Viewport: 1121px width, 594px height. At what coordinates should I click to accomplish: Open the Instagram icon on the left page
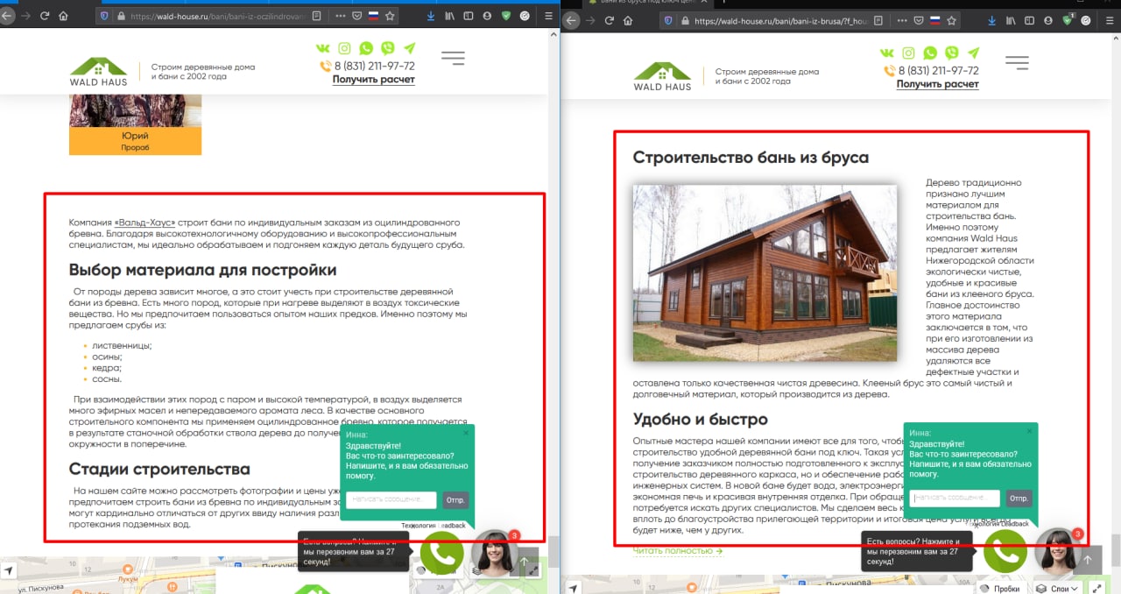pyautogui.click(x=345, y=49)
